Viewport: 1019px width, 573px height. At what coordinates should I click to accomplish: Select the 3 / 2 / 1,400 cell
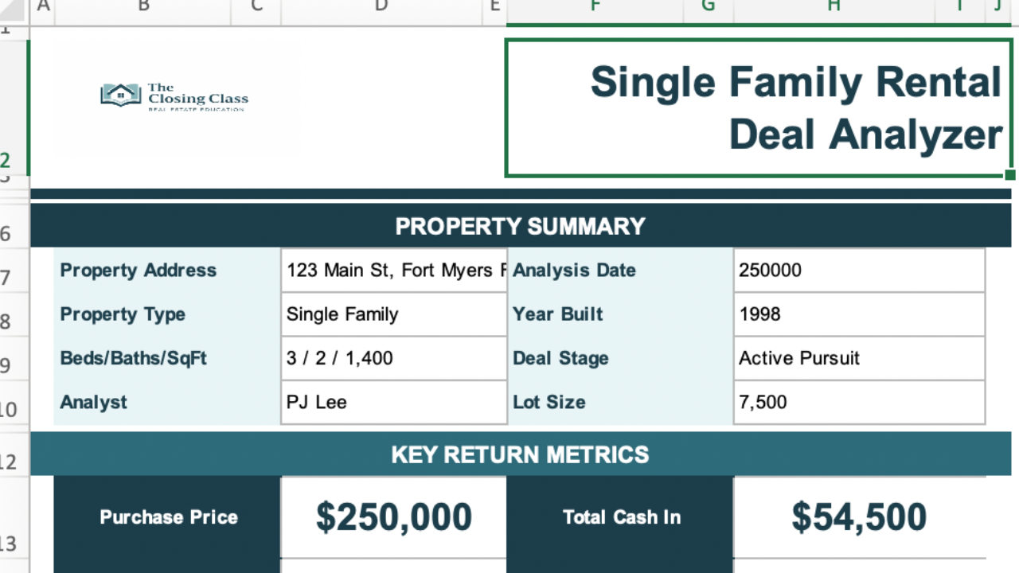[394, 358]
